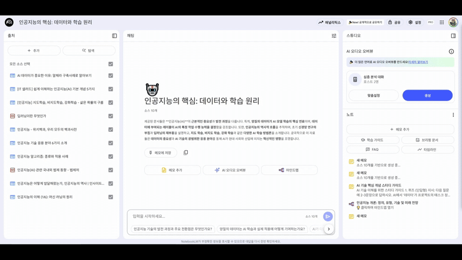Uncheck 인공지능 알고리즘: 종류와 적용 사례 checkbox
462x260 pixels.
coord(110,157)
